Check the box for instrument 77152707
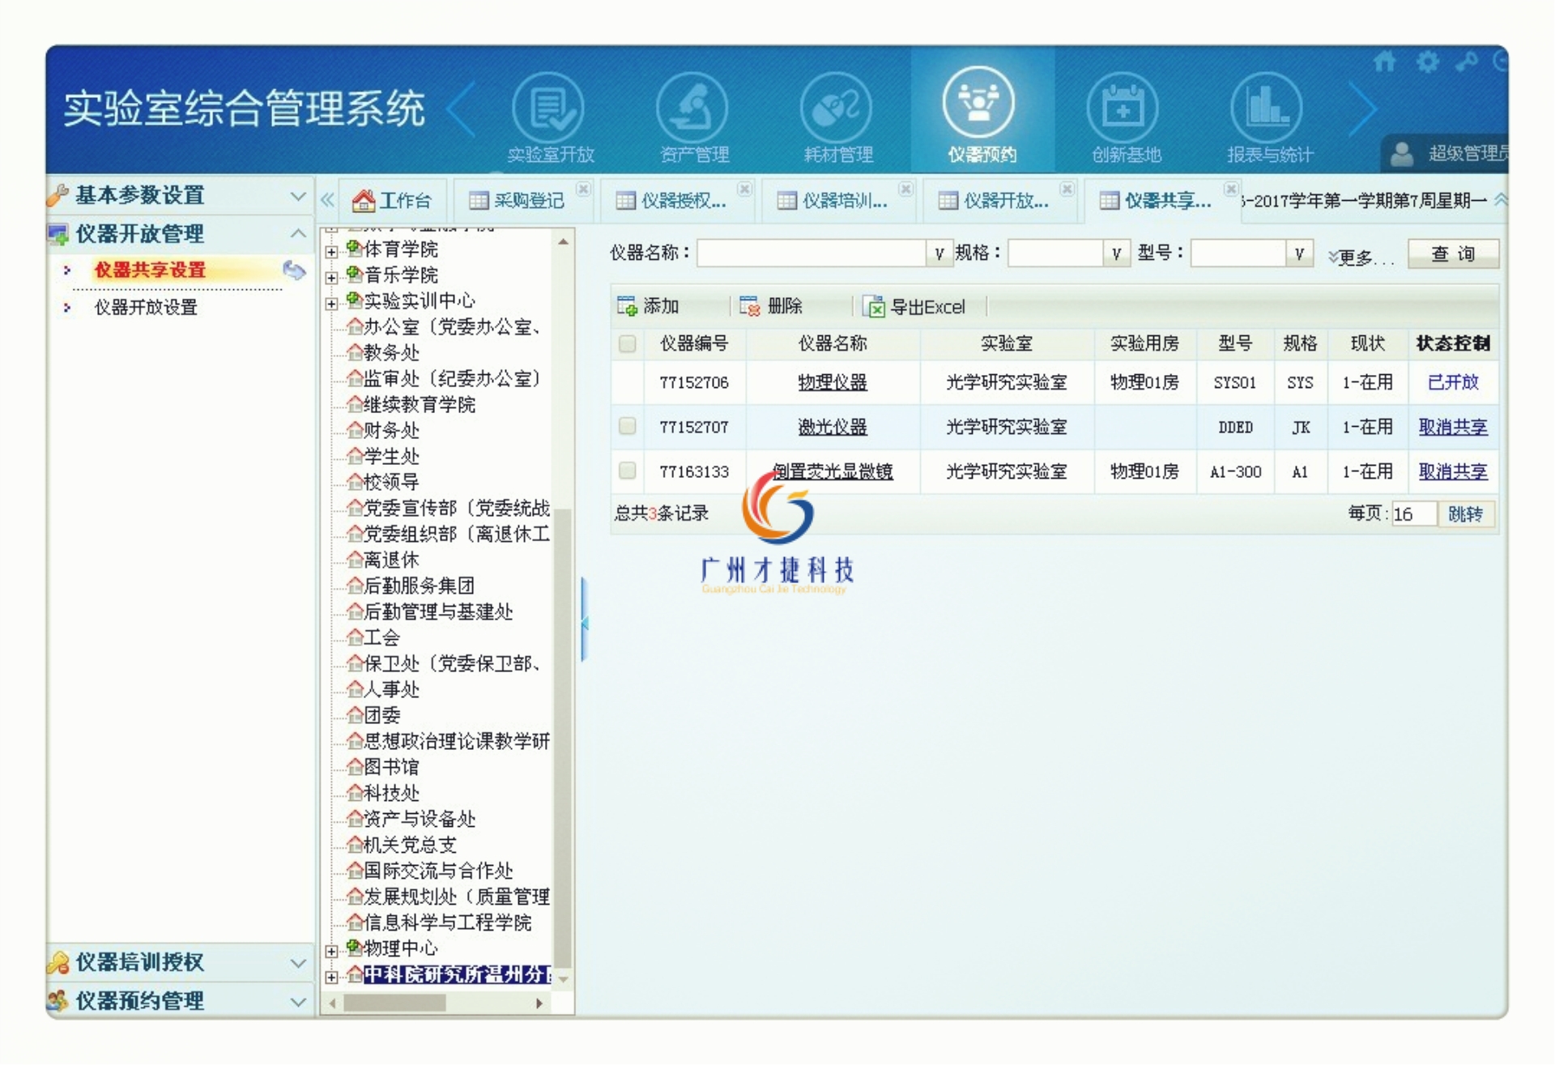The height and width of the screenshot is (1065, 1555). [x=627, y=426]
